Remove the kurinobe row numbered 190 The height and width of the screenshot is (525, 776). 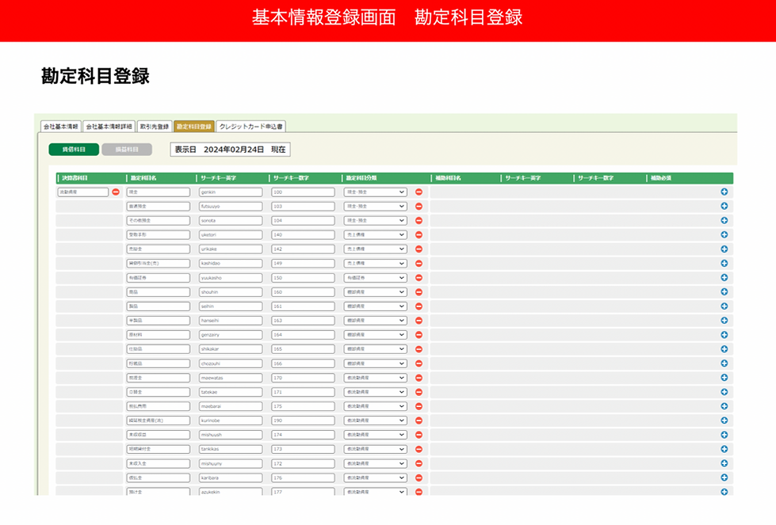(x=419, y=420)
